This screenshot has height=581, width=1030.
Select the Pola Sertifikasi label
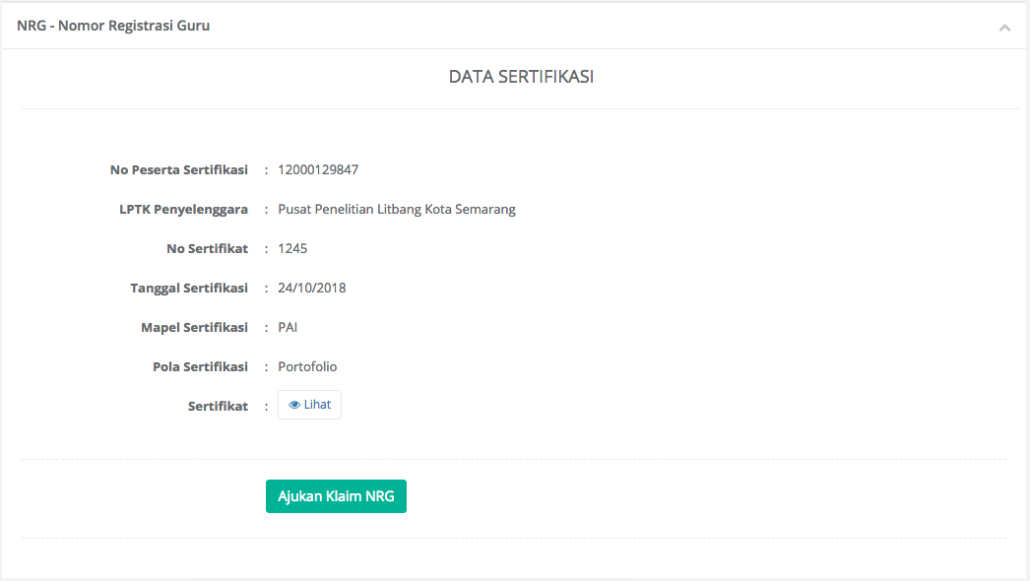[200, 366]
